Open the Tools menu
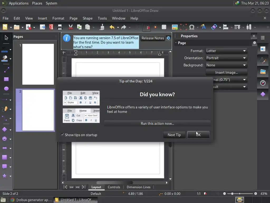 point(102,18)
